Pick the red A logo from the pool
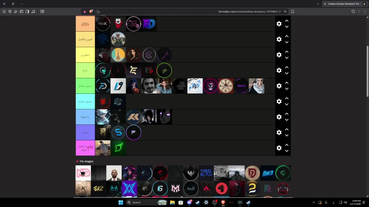This screenshot has height=207, width=369. point(206,189)
